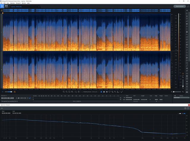
Task: Open module list view options icon
Action: click(x=187, y=13)
